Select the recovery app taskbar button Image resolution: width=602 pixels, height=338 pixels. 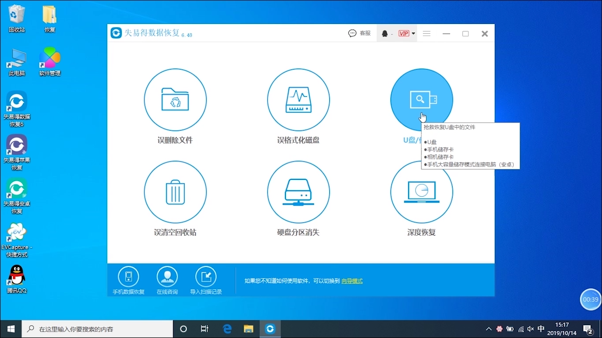[x=270, y=329]
